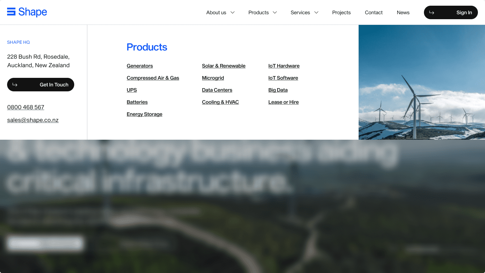485x273 pixels.
Task: Select the Microgrid link
Action: tap(213, 78)
